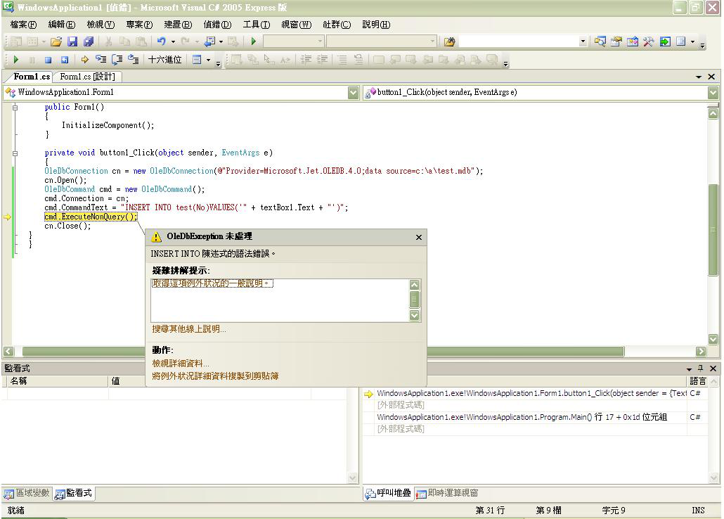724x519 pixels.
Task: Switch to the Form1.cs [設計] tab
Action: (x=87, y=77)
